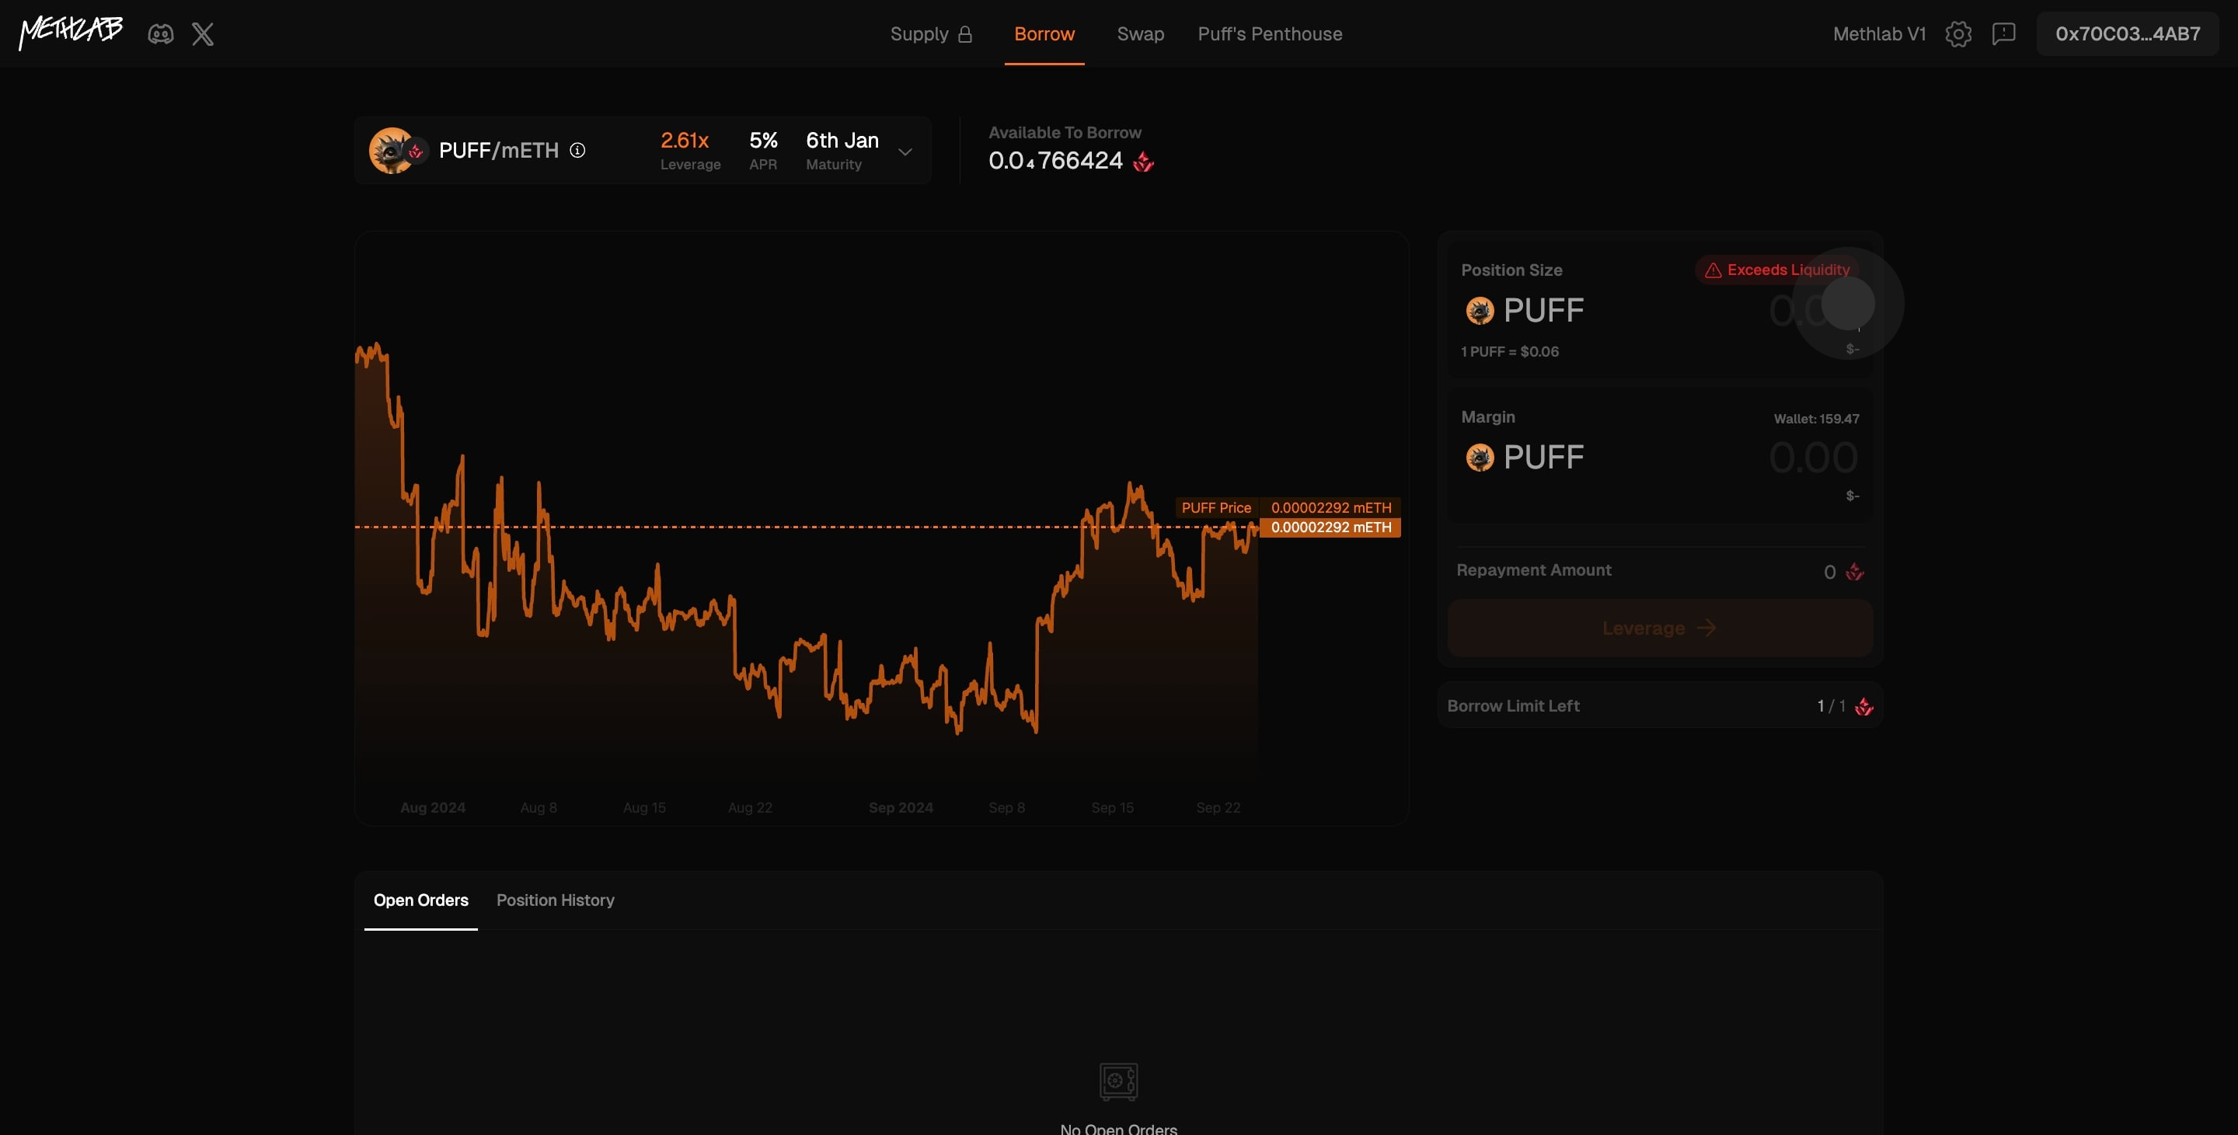Click the Margin amount input field
The height and width of the screenshot is (1135, 2238).
(1812, 458)
